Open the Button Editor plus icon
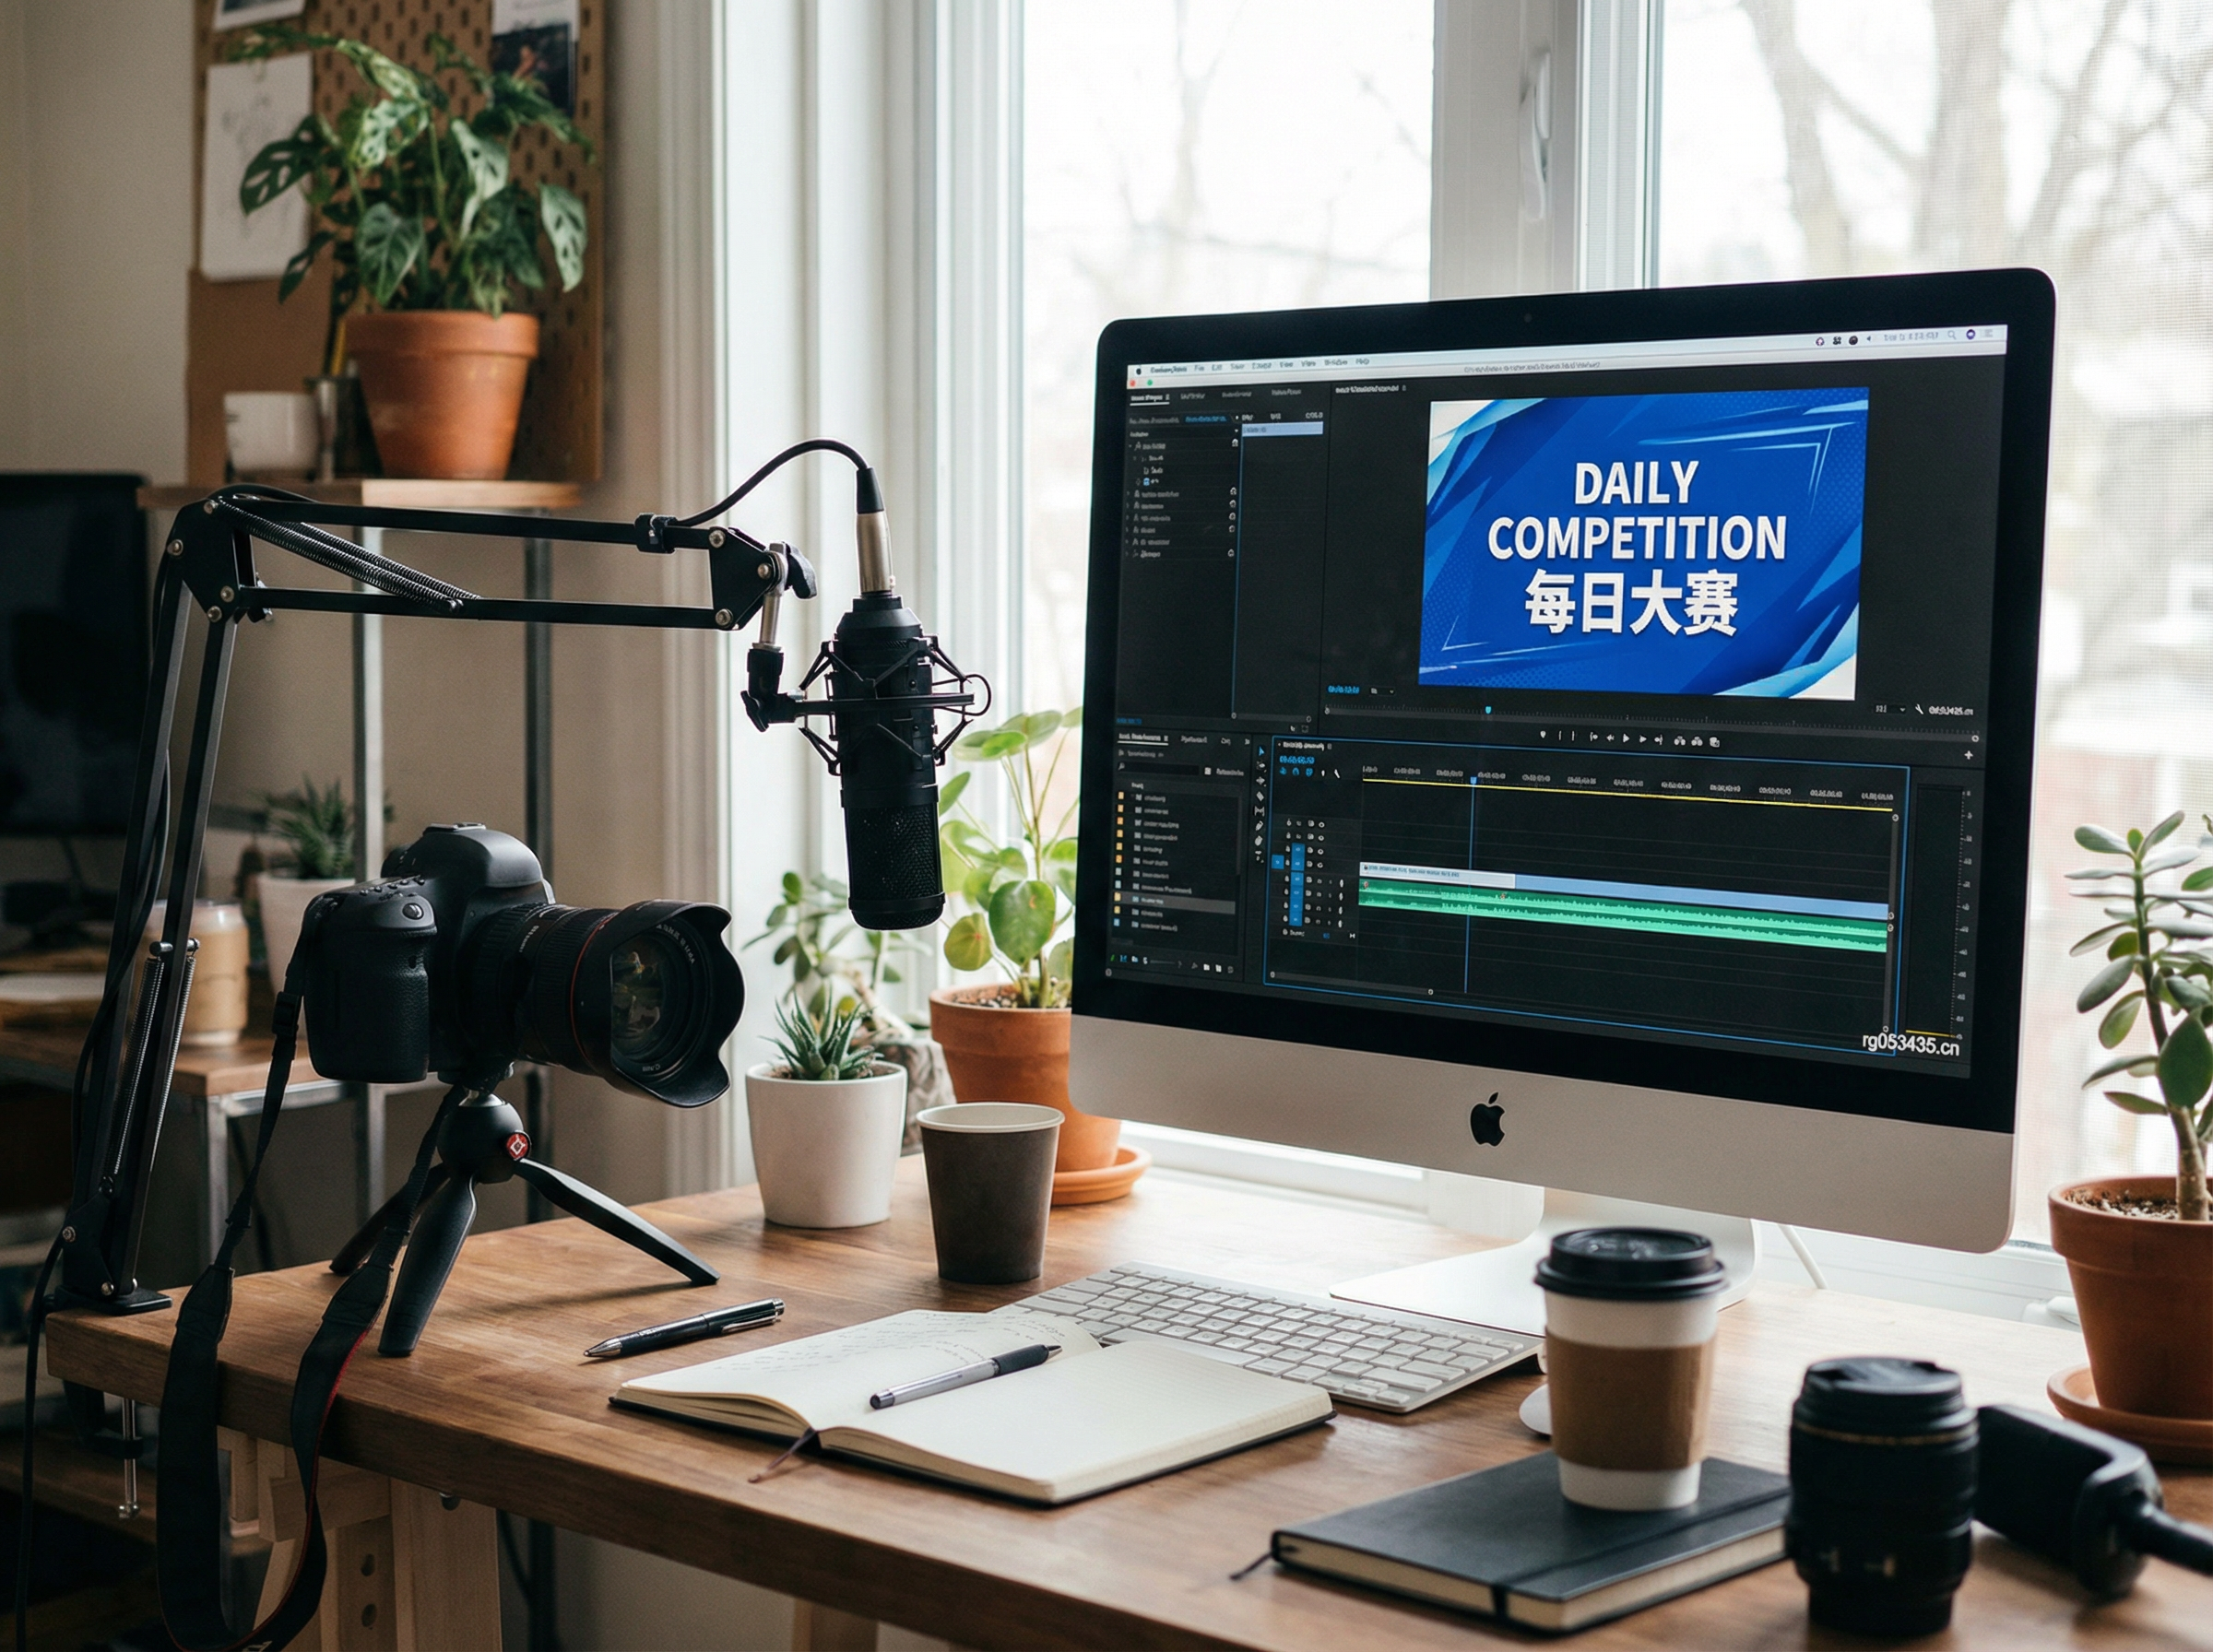 [1969, 755]
